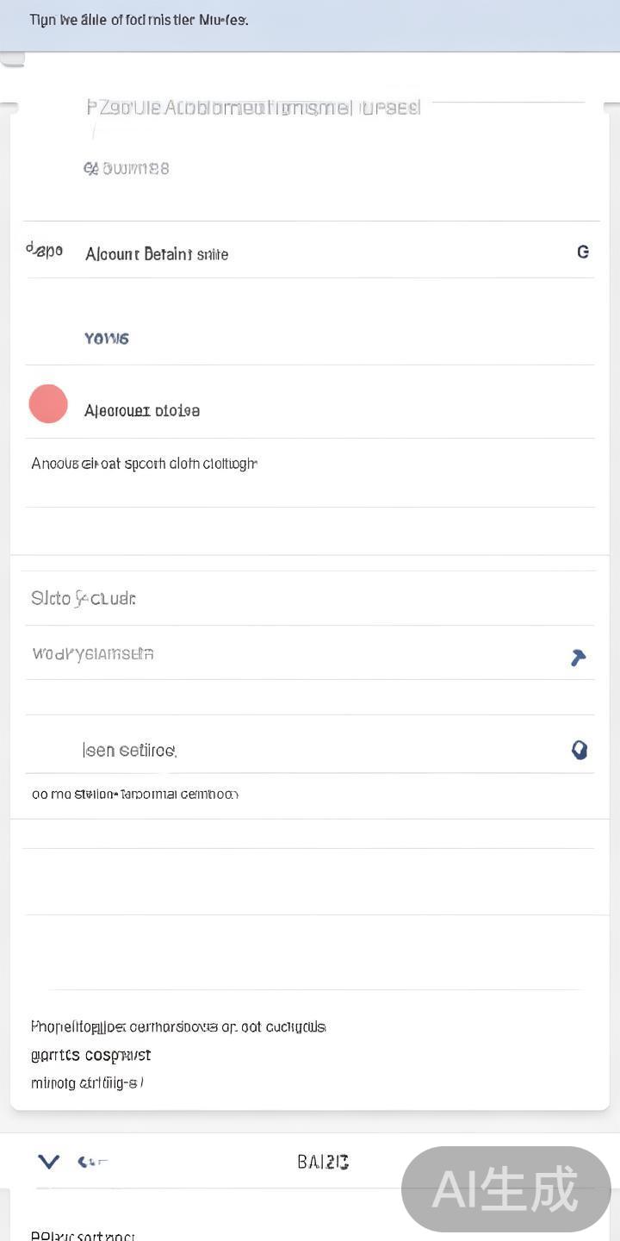Viewport: 620px width, 1241px height.
Task: Open the "Isen setiiroe" settings row
Action: [x=129, y=751]
